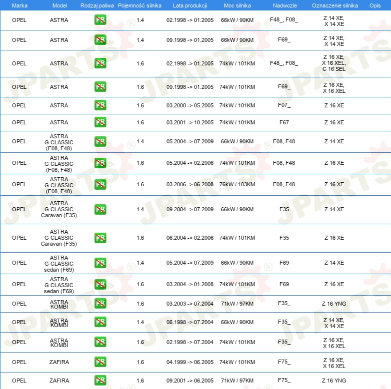Click Oznaczenie silnika column header
Viewport: 391px width, 389px height.
tap(334, 5)
